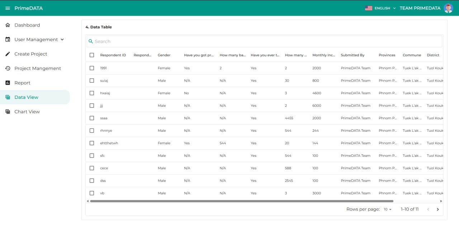
Task: Tick the checkbox for respondent 1991
Action: 91,68
